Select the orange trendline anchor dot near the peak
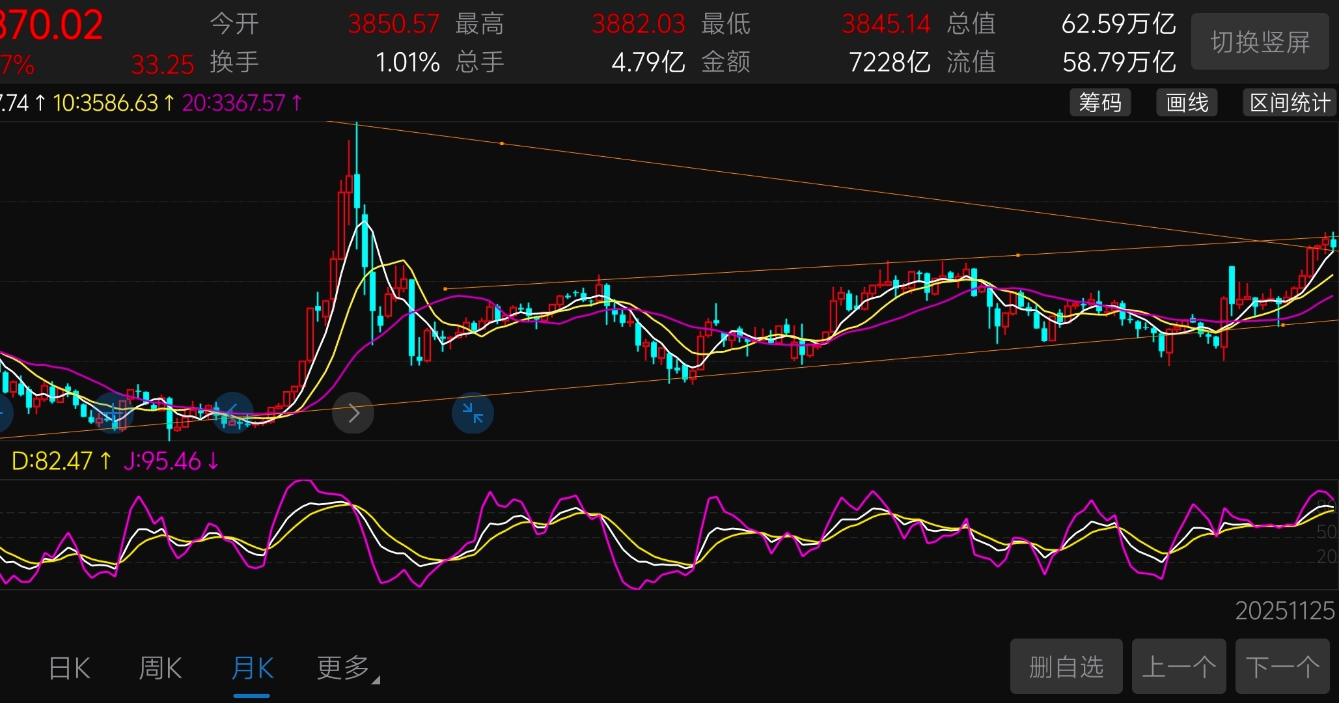Image resolution: width=1339 pixels, height=703 pixels. (x=501, y=143)
